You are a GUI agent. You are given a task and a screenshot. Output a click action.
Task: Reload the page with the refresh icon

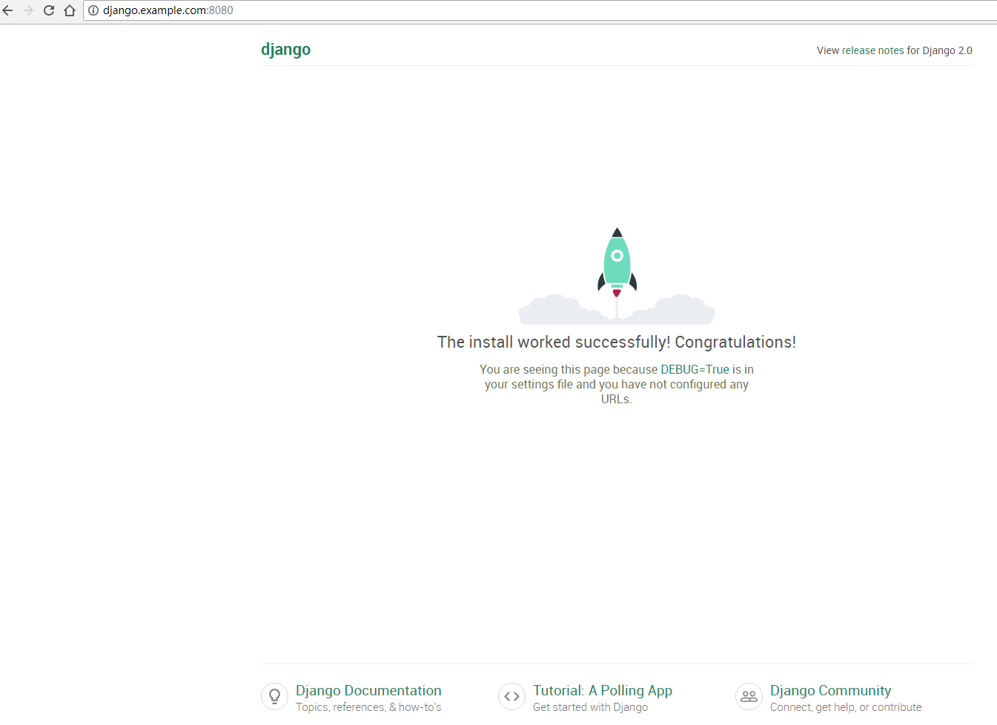[x=49, y=10]
